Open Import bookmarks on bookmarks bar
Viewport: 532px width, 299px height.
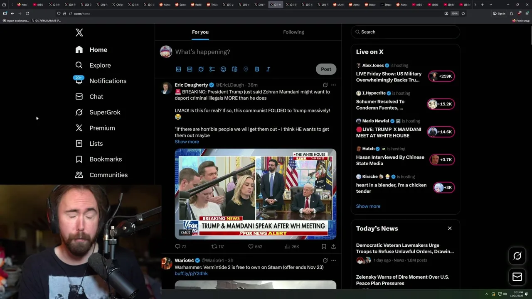tap(16, 20)
